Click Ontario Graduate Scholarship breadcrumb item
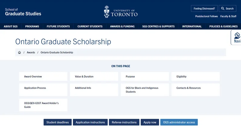This screenshot has height=133, width=241. [57, 52]
